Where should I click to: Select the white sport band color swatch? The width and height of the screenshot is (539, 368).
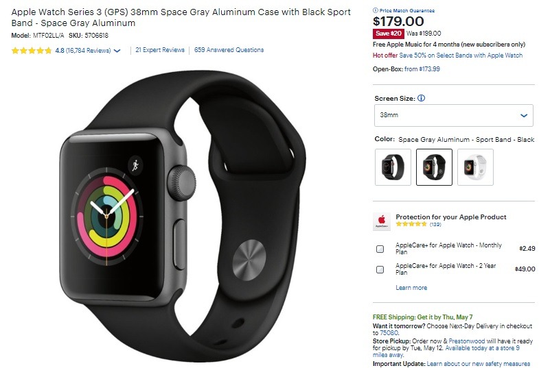[x=475, y=167]
